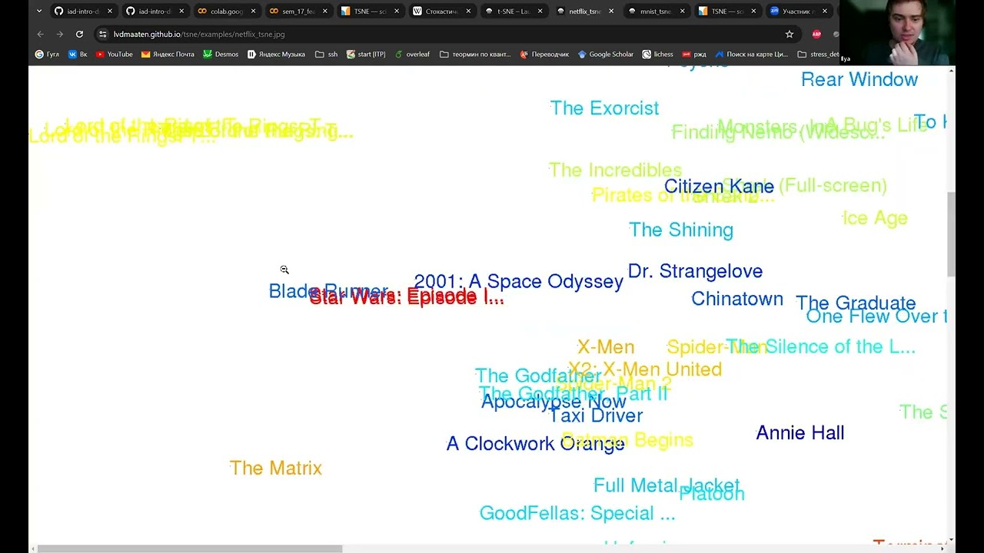Image resolution: width=984 pixels, height=553 pixels.
Task: Click the 'Rear Window' label
Action: (859, 80)
